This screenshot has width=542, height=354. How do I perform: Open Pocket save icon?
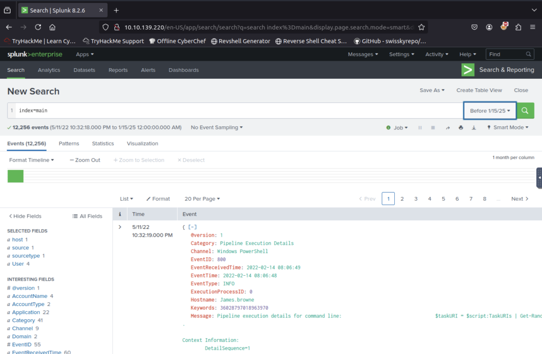(x=475, y=27)
